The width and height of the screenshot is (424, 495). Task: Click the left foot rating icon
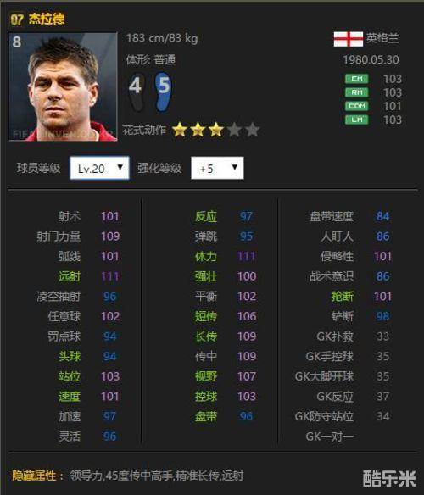[x=137, y=92]
